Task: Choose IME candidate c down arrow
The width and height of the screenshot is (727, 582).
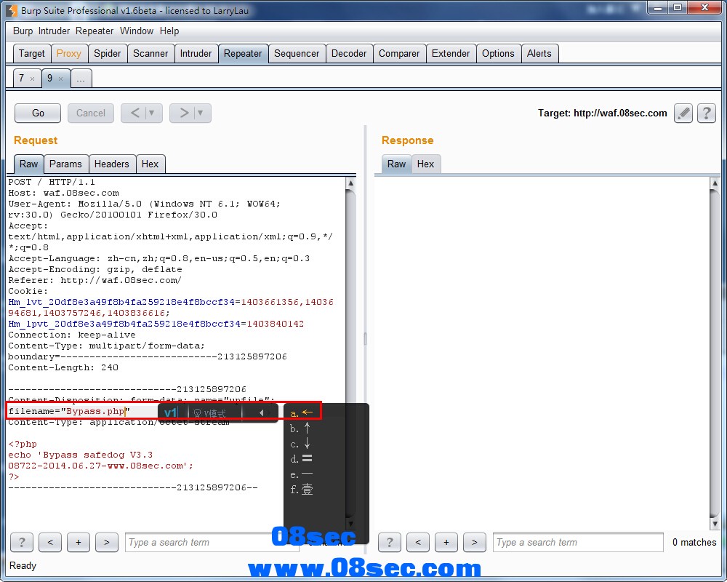Action: click(x=300, y=443)
